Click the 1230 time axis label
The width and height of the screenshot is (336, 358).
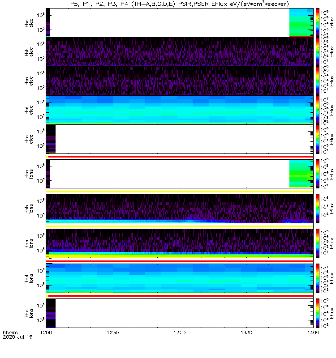[x=113, y=333]
